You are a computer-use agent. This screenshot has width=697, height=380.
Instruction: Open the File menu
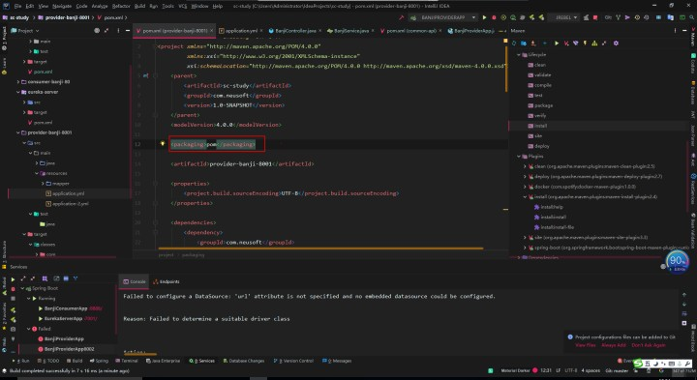17,6
